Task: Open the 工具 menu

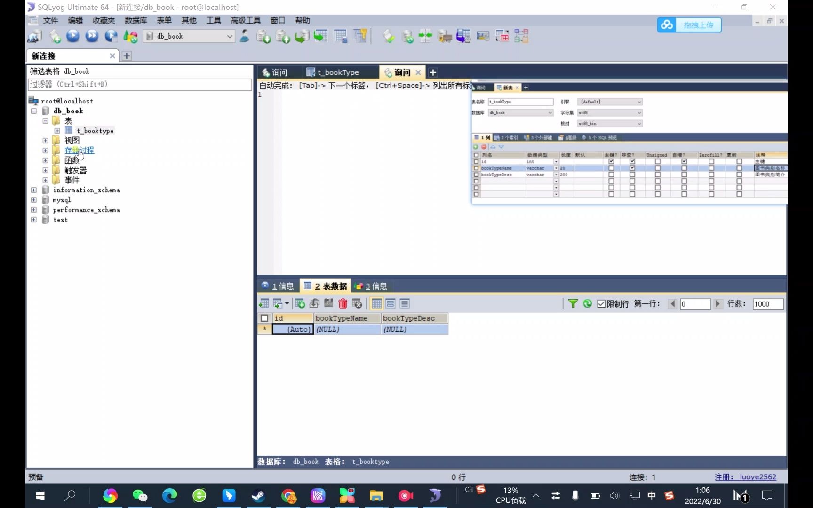Action: click(x=214, y=20)
